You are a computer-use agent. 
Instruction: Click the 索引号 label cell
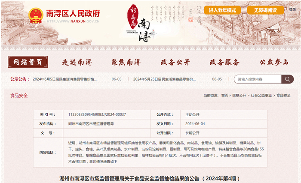pos(48,115)
